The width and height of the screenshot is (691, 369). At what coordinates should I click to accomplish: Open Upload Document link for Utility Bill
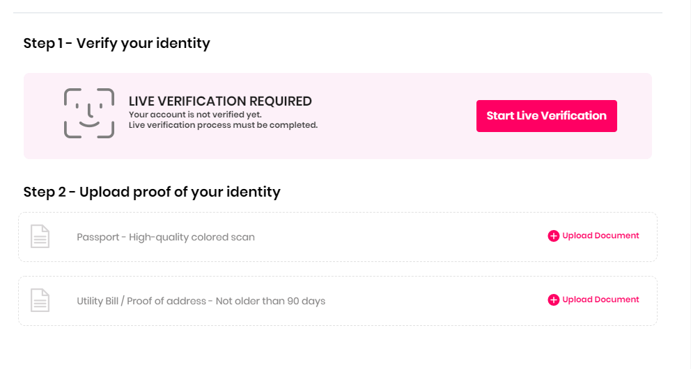pos(600,300)
